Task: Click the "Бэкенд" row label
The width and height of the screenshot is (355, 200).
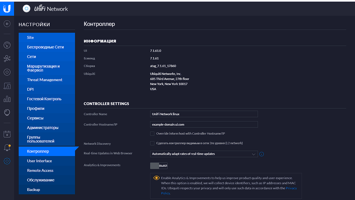Action: 89,58
